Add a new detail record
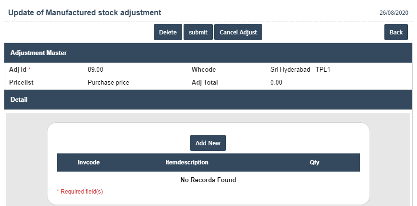Image resolution: width=417 pixels, height=206 pixels. 208,143
